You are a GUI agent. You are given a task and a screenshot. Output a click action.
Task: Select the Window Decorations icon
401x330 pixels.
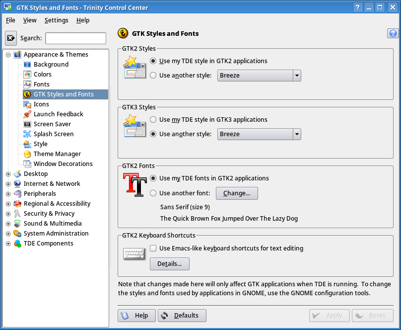tap(27, 164)
